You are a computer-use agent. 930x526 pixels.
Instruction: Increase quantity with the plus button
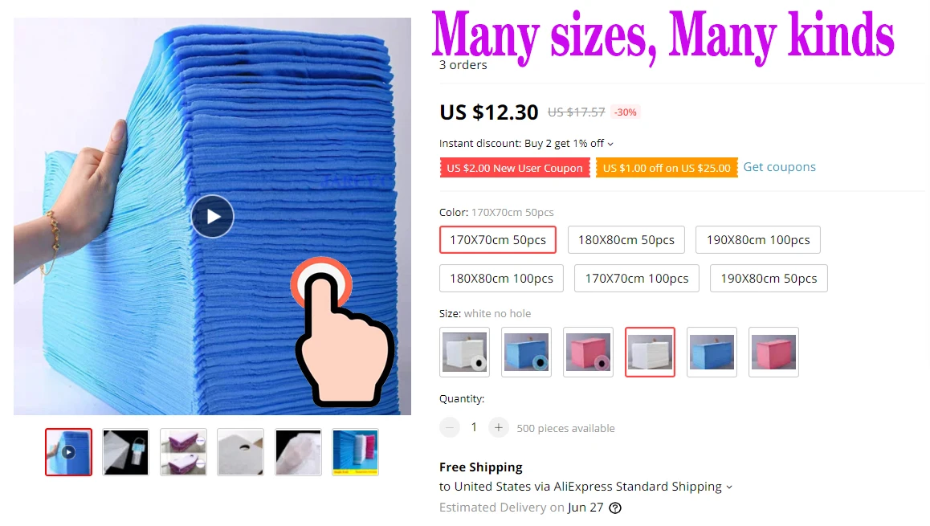point(499,427)
